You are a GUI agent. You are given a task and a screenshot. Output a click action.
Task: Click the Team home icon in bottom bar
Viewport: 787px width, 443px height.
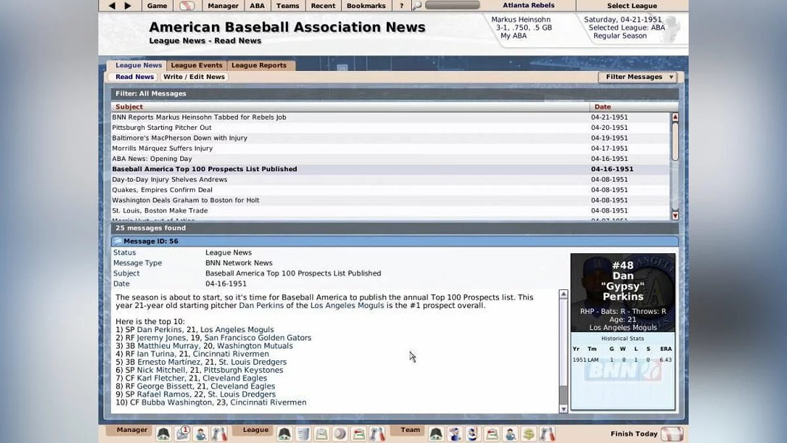436,433
